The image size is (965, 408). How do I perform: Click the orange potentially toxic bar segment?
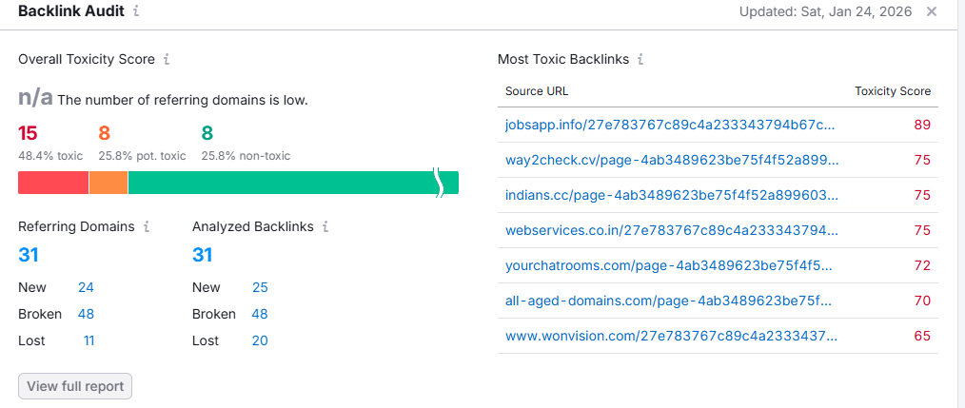click(x=108, y=183)
